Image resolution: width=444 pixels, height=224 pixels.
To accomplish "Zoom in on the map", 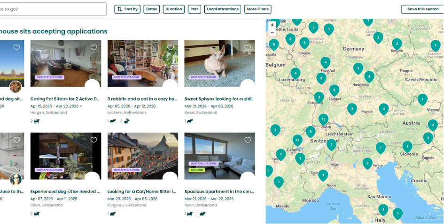I will tap(272, 25).
